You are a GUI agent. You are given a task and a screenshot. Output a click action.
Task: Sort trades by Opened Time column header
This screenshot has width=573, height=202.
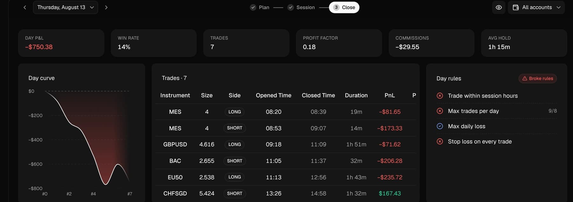(273, 95)
